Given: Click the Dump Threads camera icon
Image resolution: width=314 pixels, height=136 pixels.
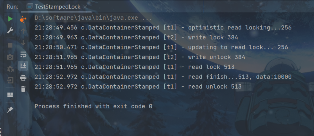Looking at the screenshot, I should pos(10,57).
